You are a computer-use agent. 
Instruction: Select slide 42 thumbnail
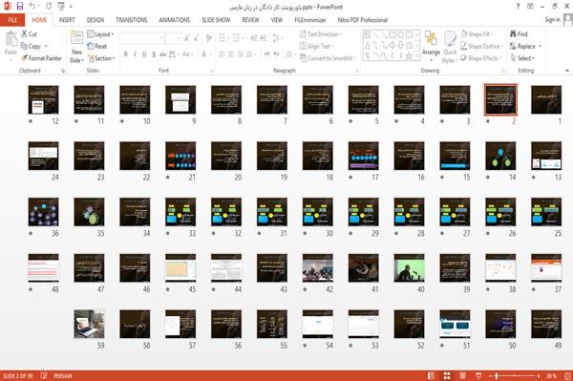pos(318,268)
